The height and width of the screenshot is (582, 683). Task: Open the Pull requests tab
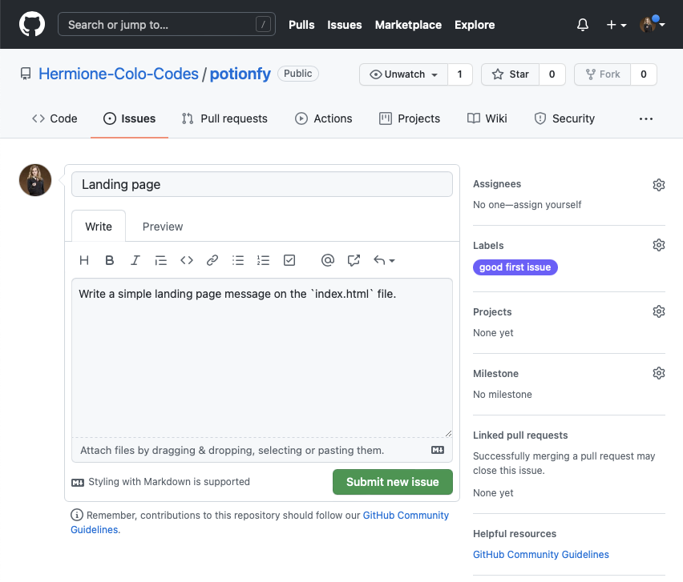pyautogui.click(x=224, y=118)
